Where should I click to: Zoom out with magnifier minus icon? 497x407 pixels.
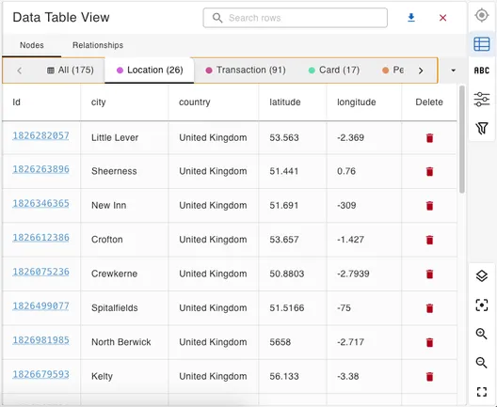click(x=482, y=363)
